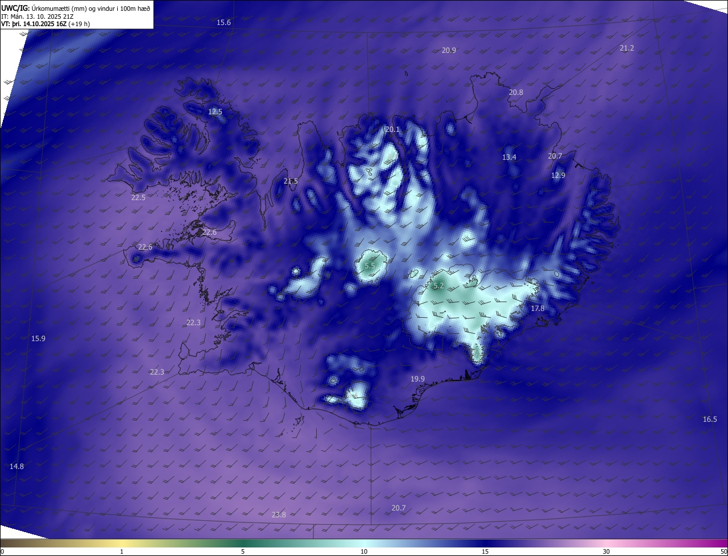
Task: Click the title 'Úrkomumætti (mm) og vindur' line
Action: (x=76, y=7)
